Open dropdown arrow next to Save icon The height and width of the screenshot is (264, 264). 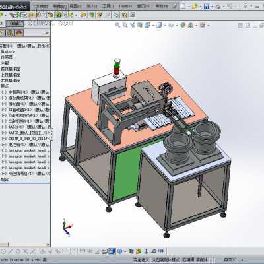[x=212, y=7]
